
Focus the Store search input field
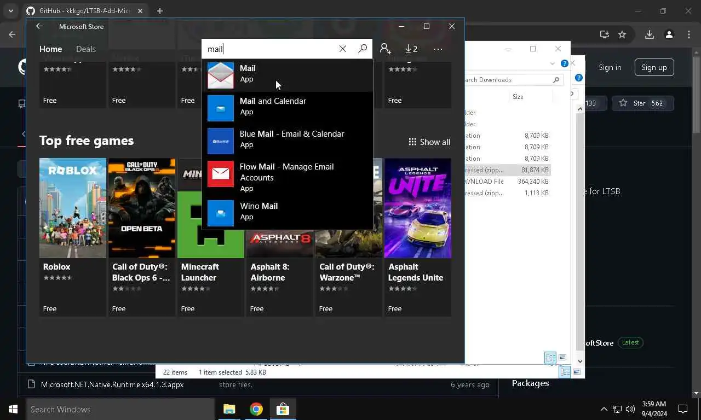[x=268, y=49]
